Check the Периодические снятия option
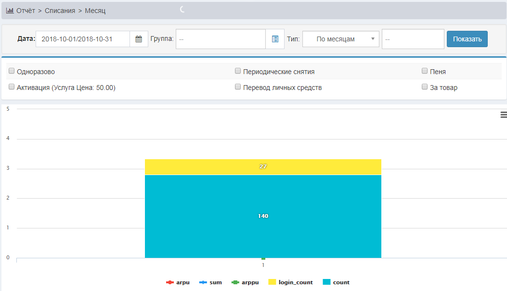The width and height of the screenshot is (507, 291). tap(238, 71)
